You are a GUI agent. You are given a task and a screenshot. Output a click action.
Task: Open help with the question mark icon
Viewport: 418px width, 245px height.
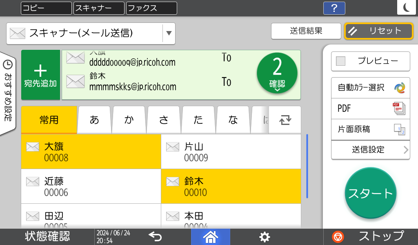coord(334,8)
